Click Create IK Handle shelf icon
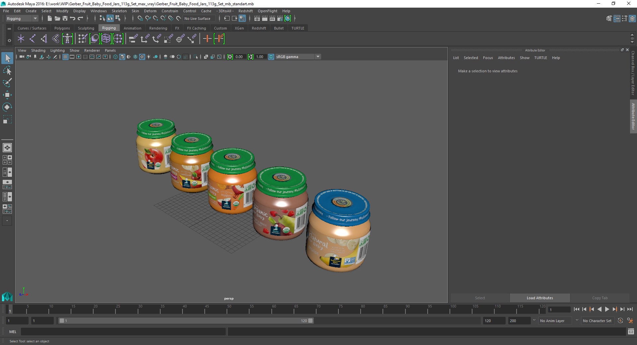The width and height of the screenshot is (637, 345). [x=44, y=39]
